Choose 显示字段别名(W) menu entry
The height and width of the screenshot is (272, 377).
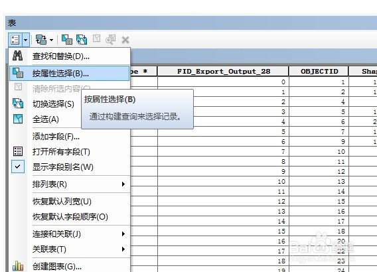tap(70, 167)
